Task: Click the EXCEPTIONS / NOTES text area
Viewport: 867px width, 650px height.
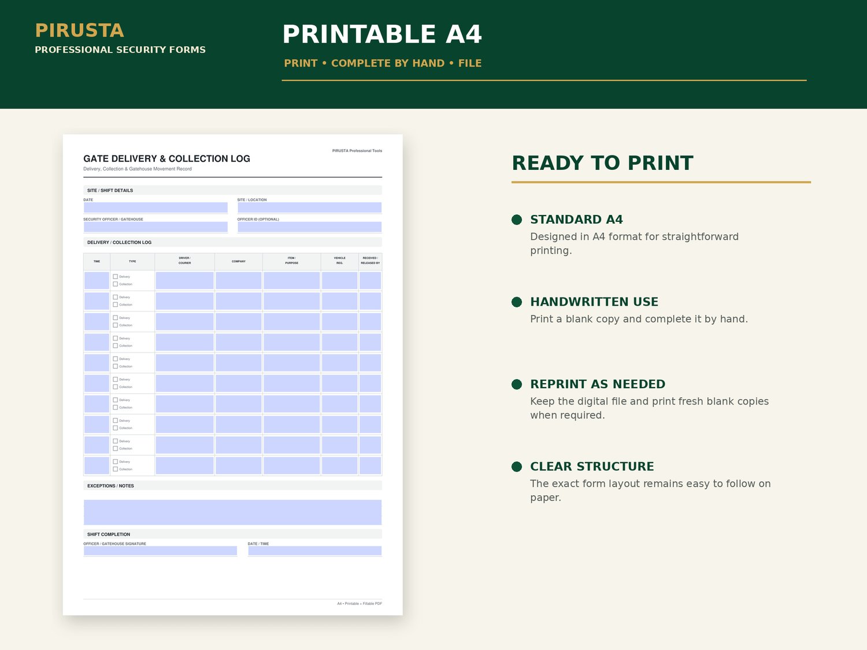Action: pos(232,512)
